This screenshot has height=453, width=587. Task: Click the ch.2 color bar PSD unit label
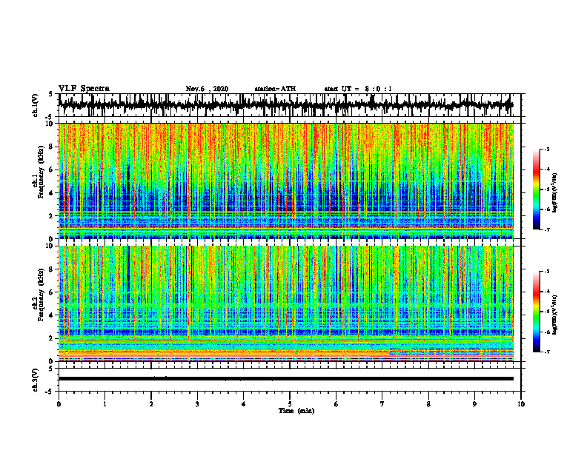coord(555,315)
